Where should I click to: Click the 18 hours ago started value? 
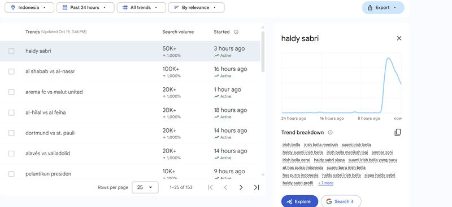231,110
